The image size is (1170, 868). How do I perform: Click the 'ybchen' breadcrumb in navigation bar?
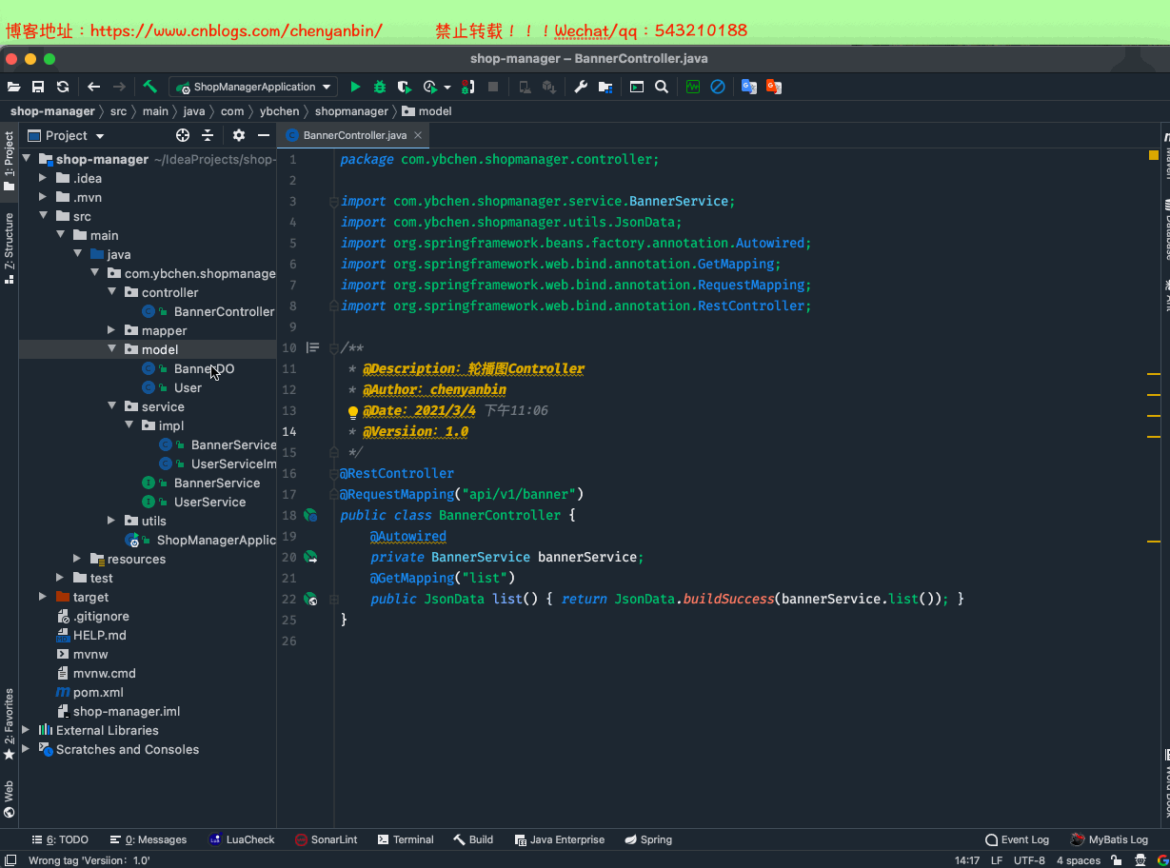tap(279, 111)
